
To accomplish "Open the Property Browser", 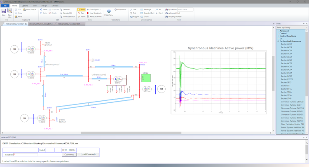I will coord(173,16).
